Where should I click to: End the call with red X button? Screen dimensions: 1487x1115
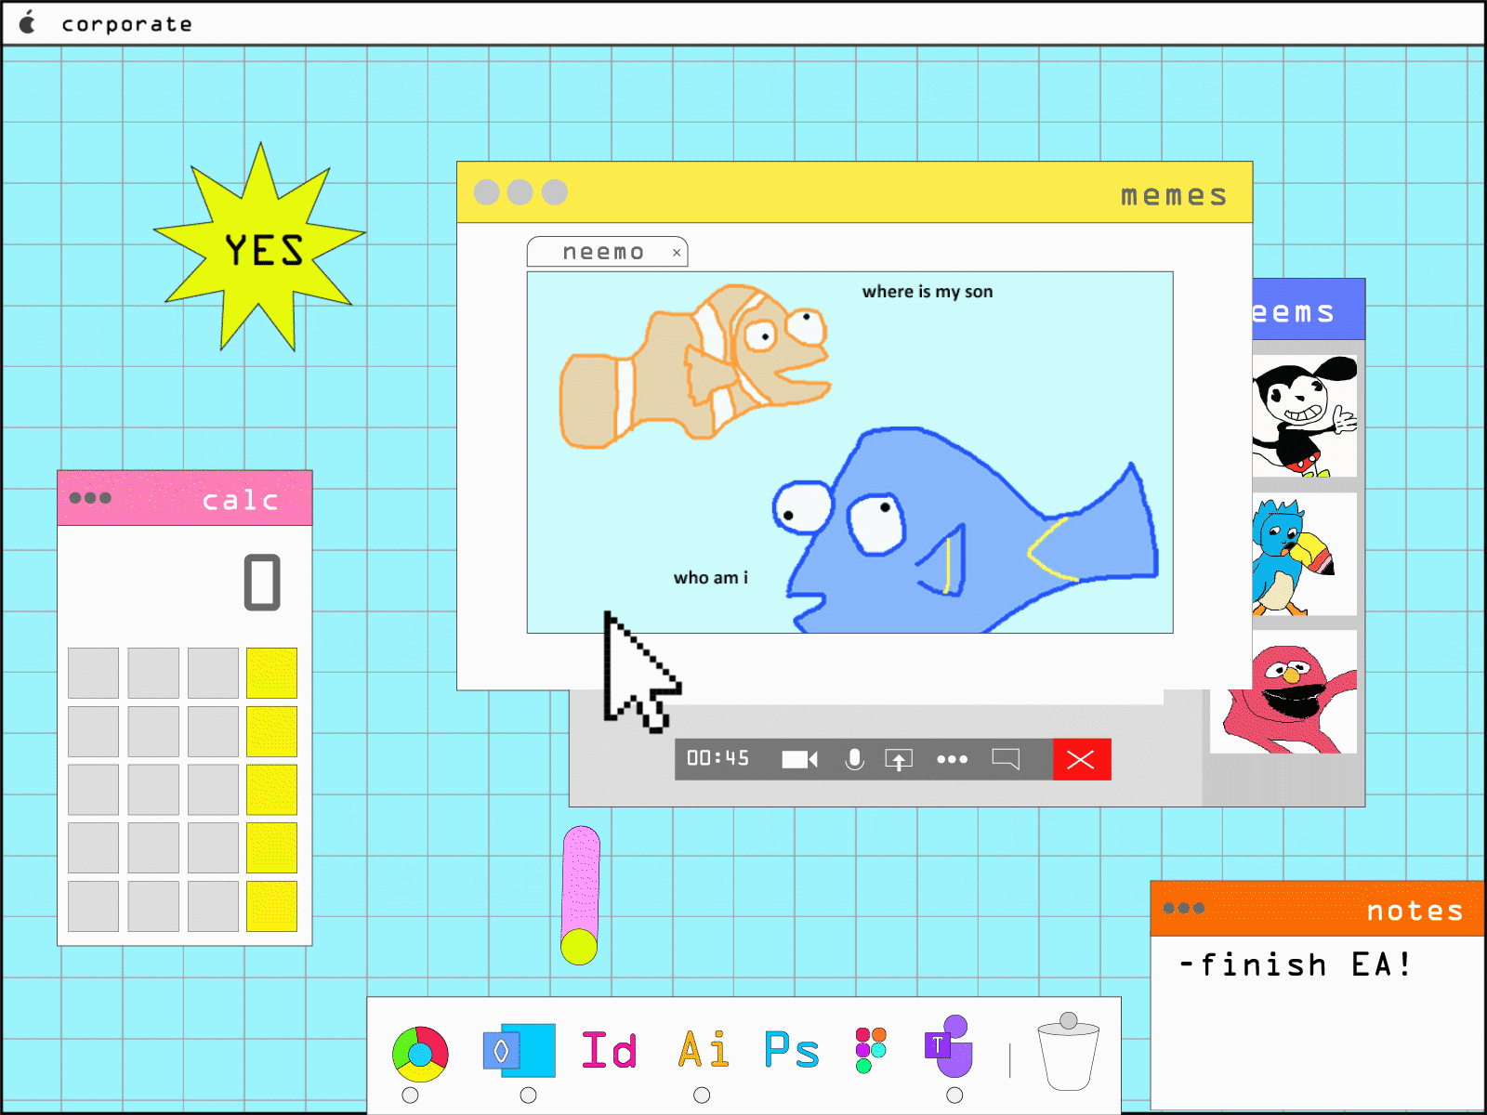click(x=1082, y=760)
